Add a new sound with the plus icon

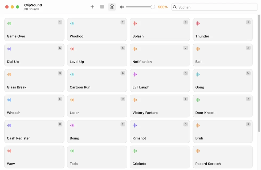pyautogui.click(x=92, y=7)
